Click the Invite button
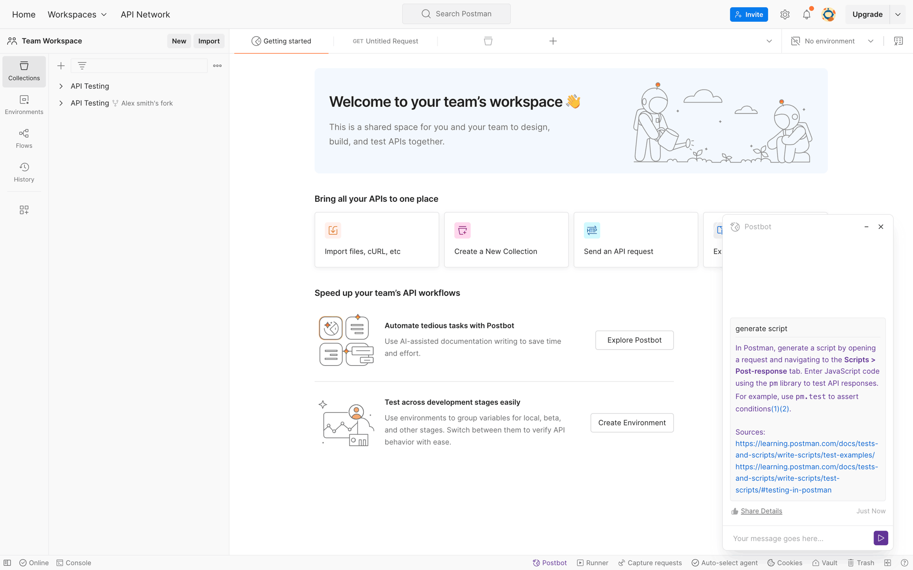The height and width of the screenshot is (570, 913). pos(748,14)
